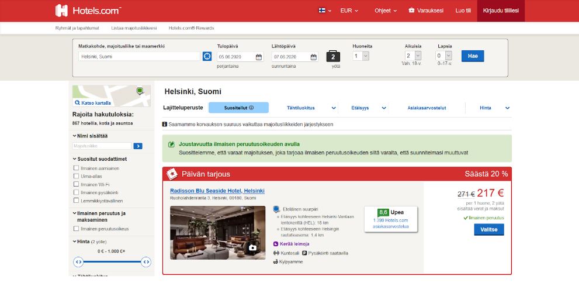Click the current location target icon
Image resolution: width=579 pixels, height=300 pixels.
pos(207,56)
